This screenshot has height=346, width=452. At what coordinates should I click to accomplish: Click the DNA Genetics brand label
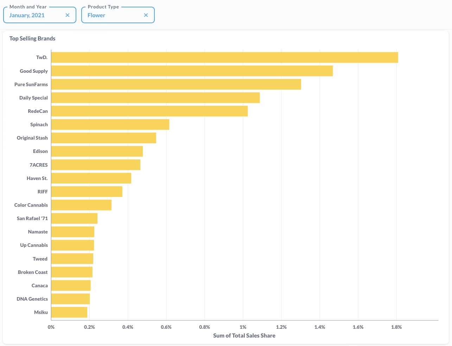click(32, 299)
